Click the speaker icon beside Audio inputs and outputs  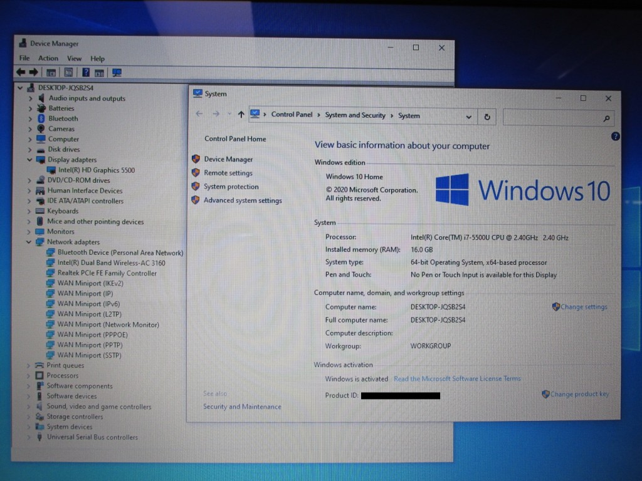point(41,98)
